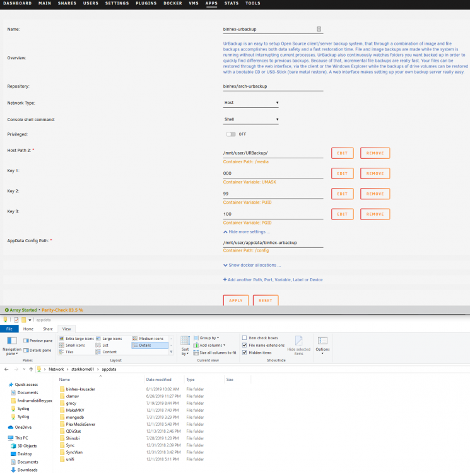Go to the DASHBOARD tab
Screen dimensions: 470x473
[x=18, y=3]
